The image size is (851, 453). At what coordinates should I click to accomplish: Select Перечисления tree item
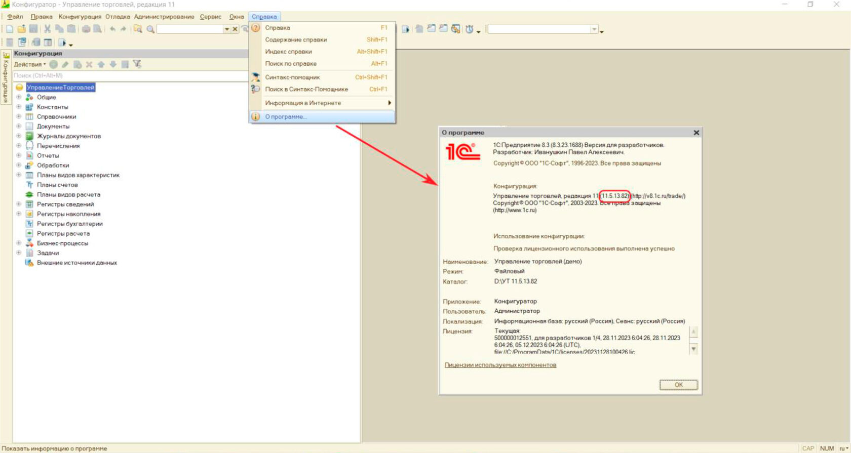coord(58,146)
